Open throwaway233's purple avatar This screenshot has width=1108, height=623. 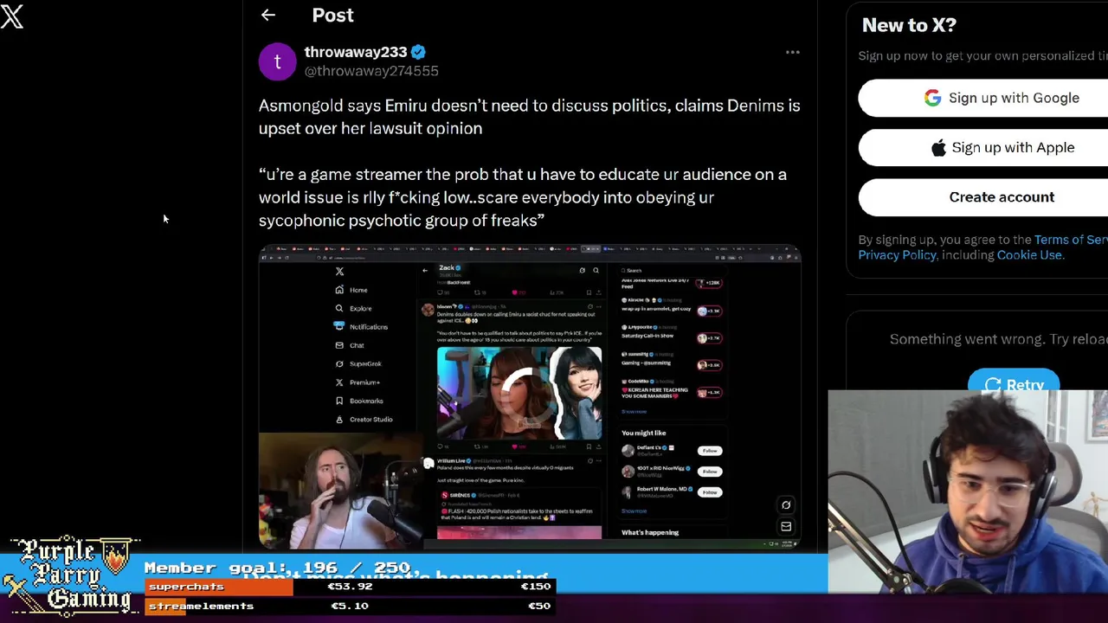(x=277, y=61)
